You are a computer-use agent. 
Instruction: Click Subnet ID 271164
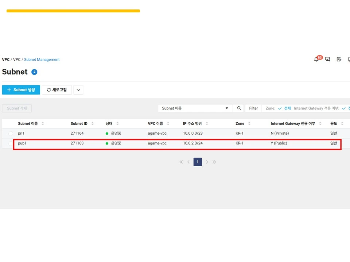tap(77, 133)
